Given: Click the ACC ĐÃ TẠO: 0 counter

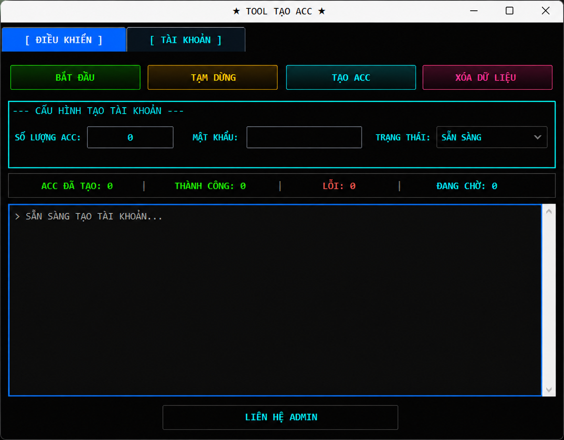Looking at the screenshot, I should [x=77, y=186].
